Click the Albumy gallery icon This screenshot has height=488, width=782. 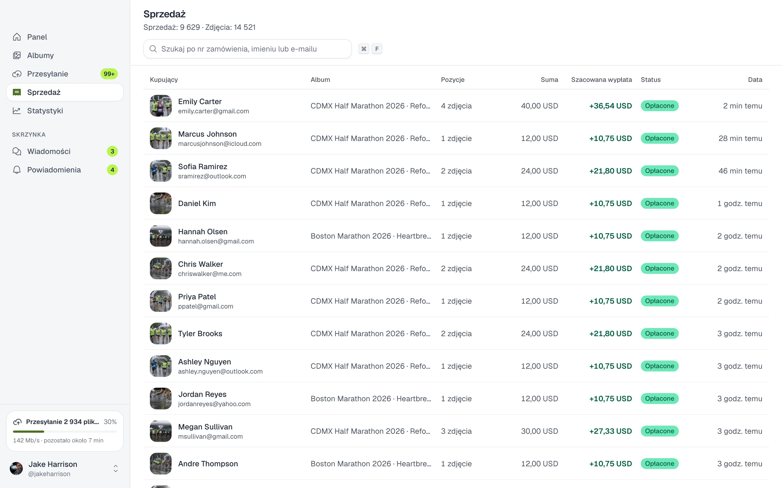tap(17, 56)
